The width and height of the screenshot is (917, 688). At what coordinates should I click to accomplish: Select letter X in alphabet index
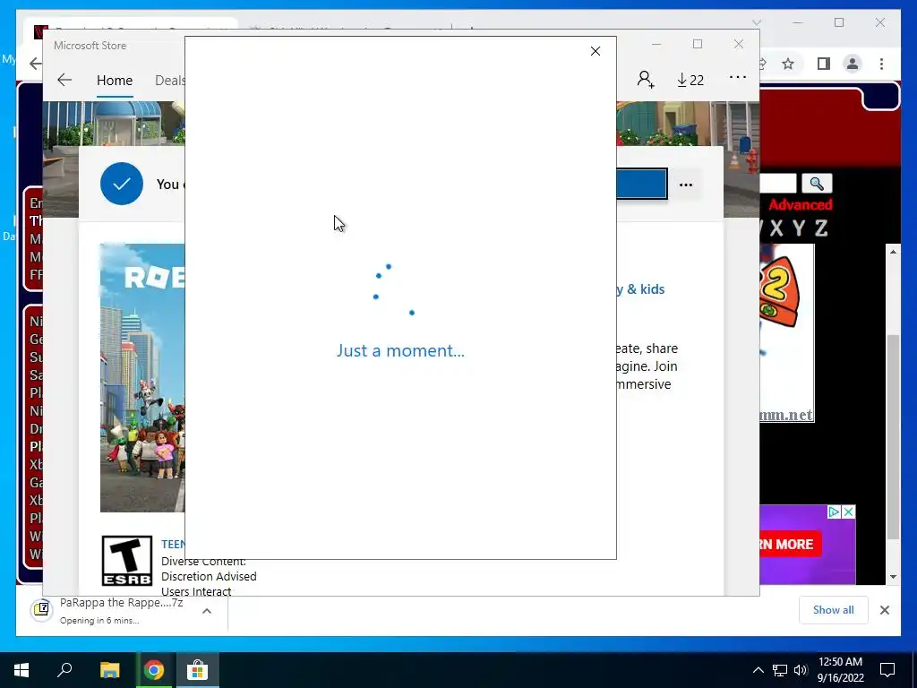[776, 228]
